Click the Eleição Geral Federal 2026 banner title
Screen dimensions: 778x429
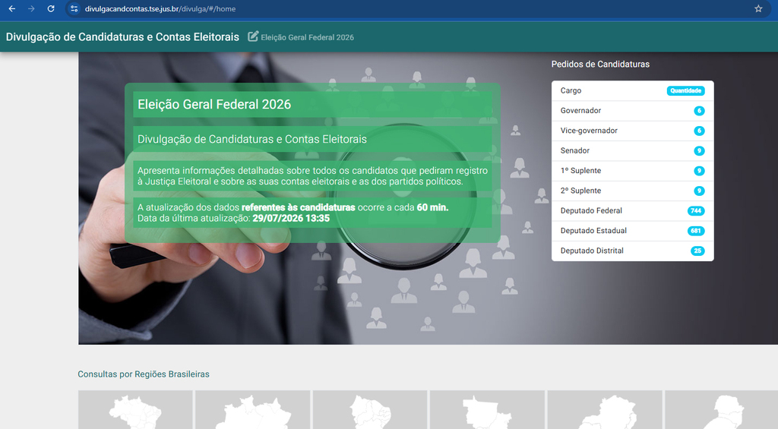(x=214, y=104)
